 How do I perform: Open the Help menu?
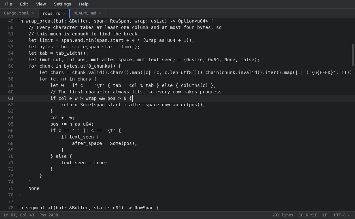click(84, 4)
